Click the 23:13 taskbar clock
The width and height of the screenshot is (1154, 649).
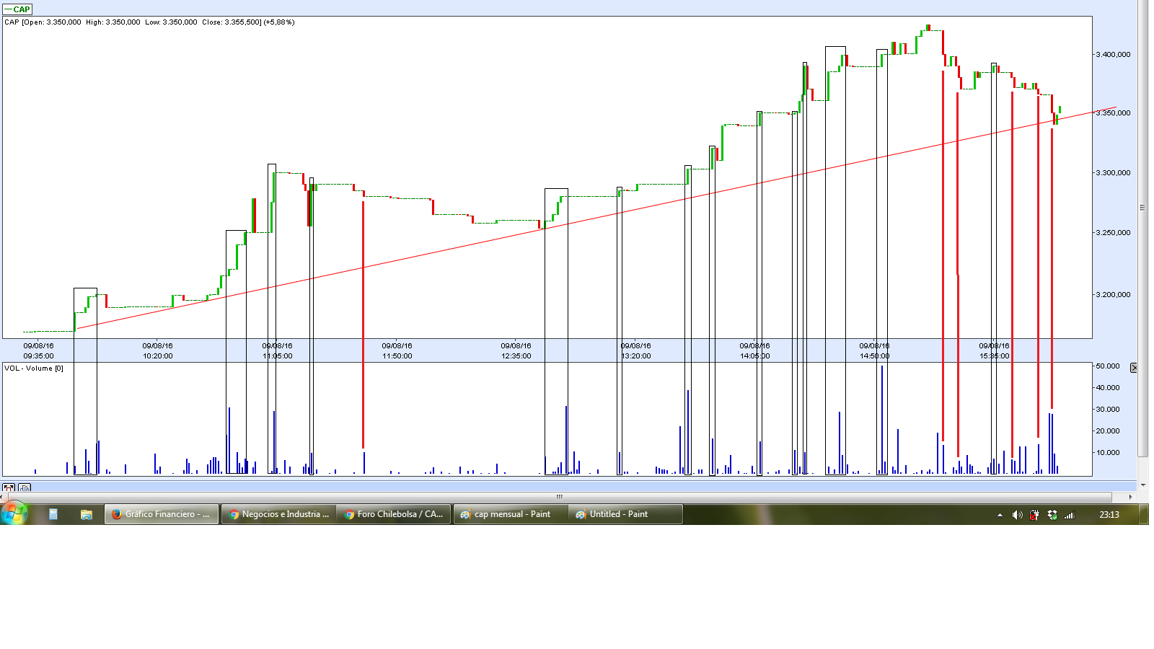(1109, 515)
